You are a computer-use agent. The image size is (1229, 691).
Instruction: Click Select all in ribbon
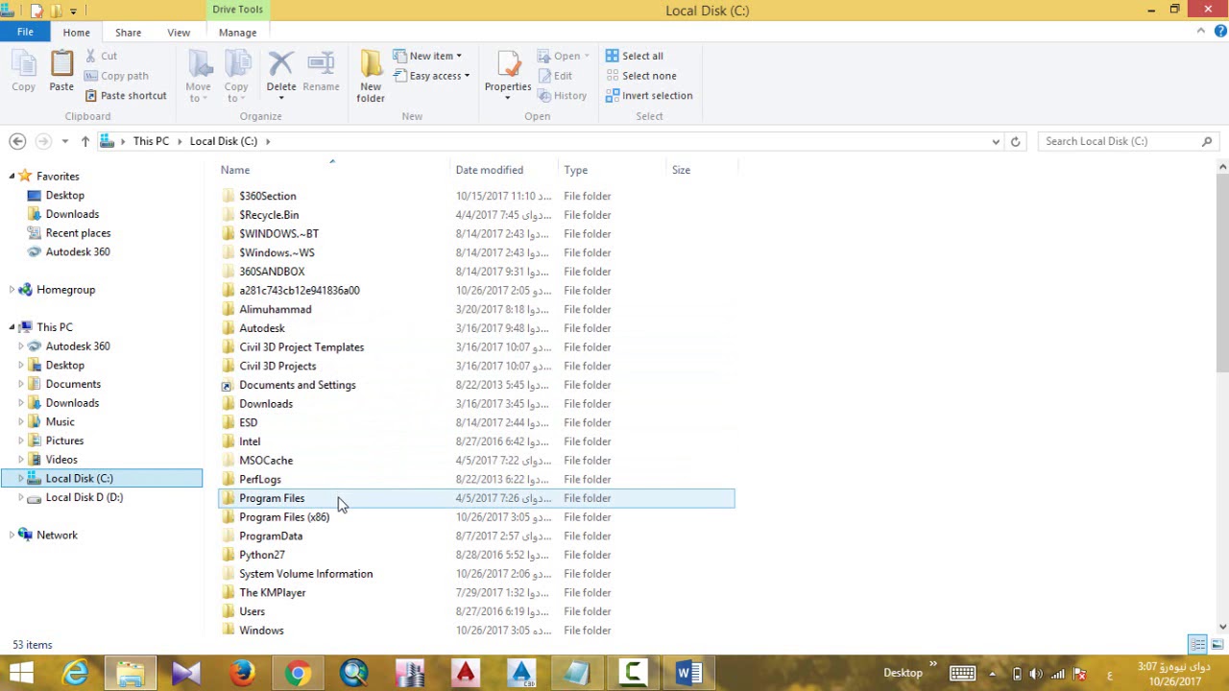[634, 56]
